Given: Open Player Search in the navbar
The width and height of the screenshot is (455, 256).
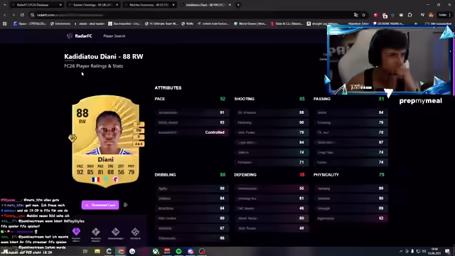Looking at the screenshot, I should [114, 36].
